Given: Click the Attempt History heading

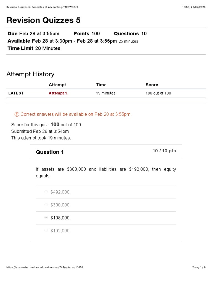Looking at the screenshot, I should 30,74.
